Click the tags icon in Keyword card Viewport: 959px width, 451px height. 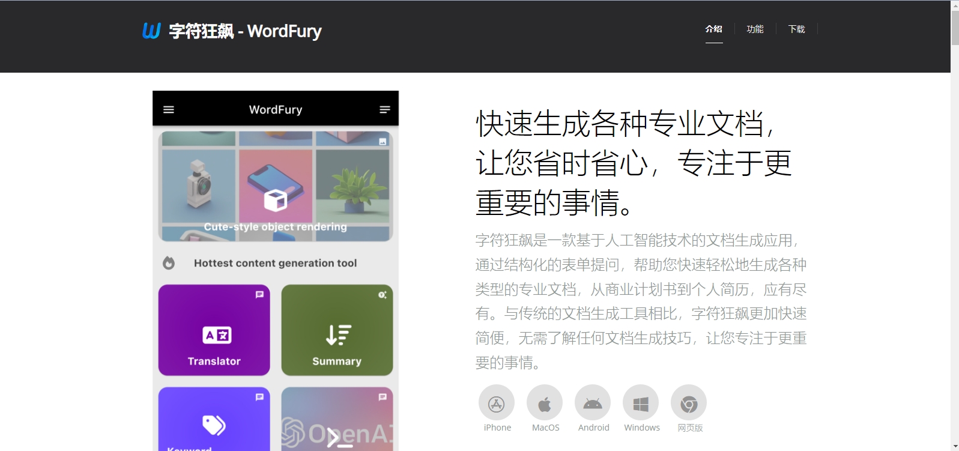tap(214, 425)
